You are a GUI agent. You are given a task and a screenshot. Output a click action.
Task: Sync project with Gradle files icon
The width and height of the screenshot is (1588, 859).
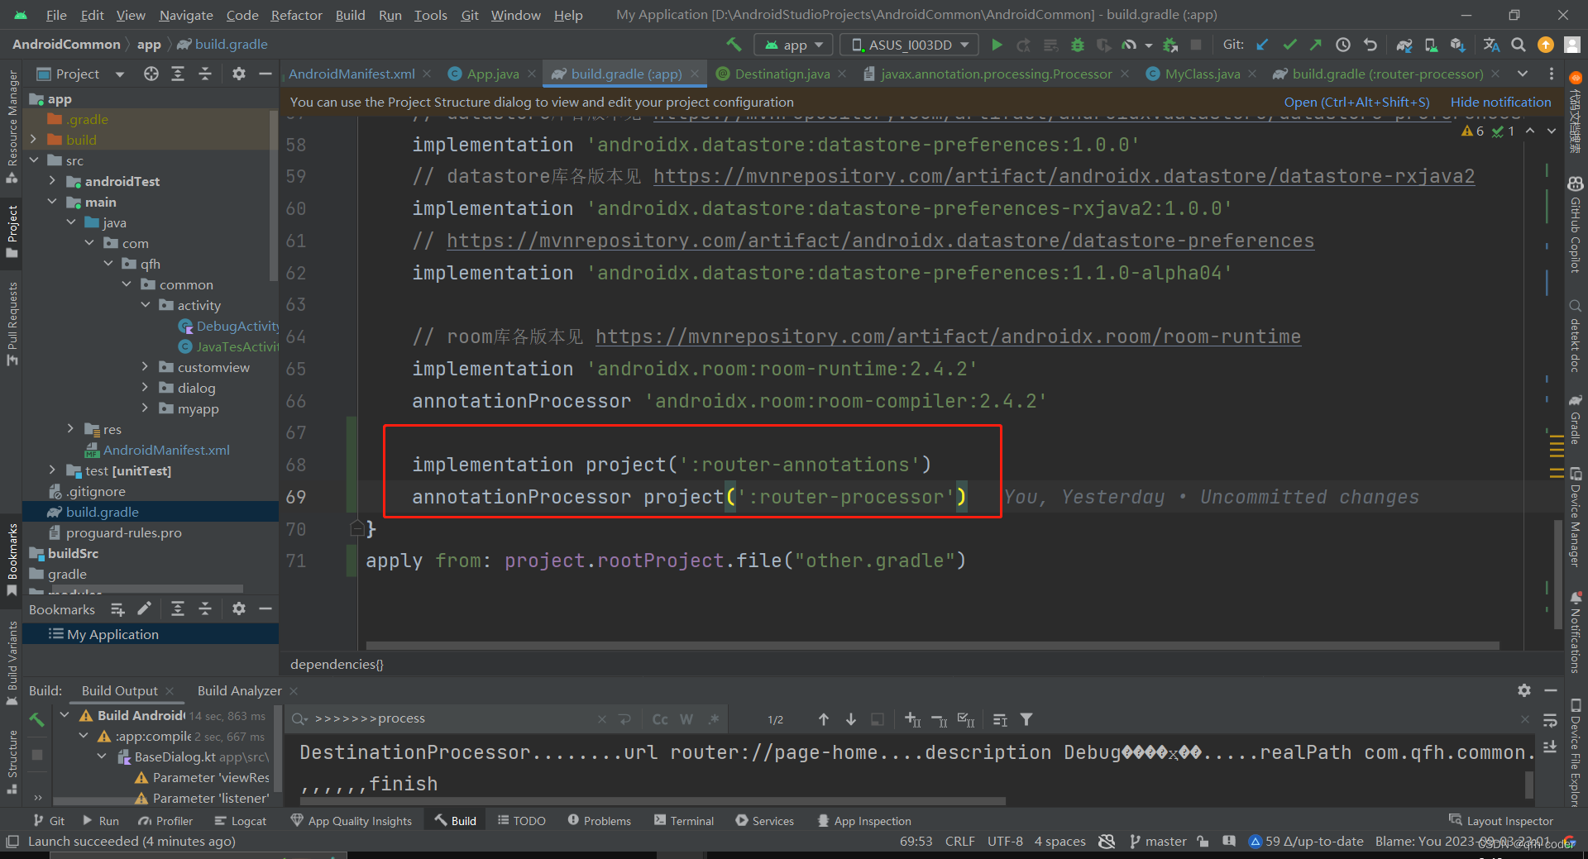1404,45
